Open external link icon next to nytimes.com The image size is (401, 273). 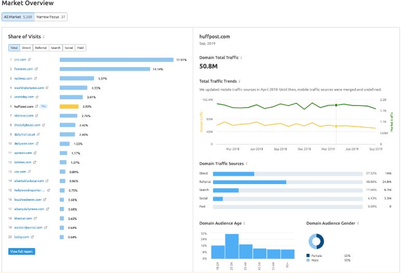pyautogui.click(x=35, y=79)
